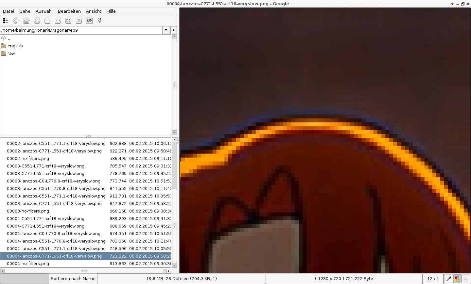
Task: Fit image to window
Action: coord(68,21)
